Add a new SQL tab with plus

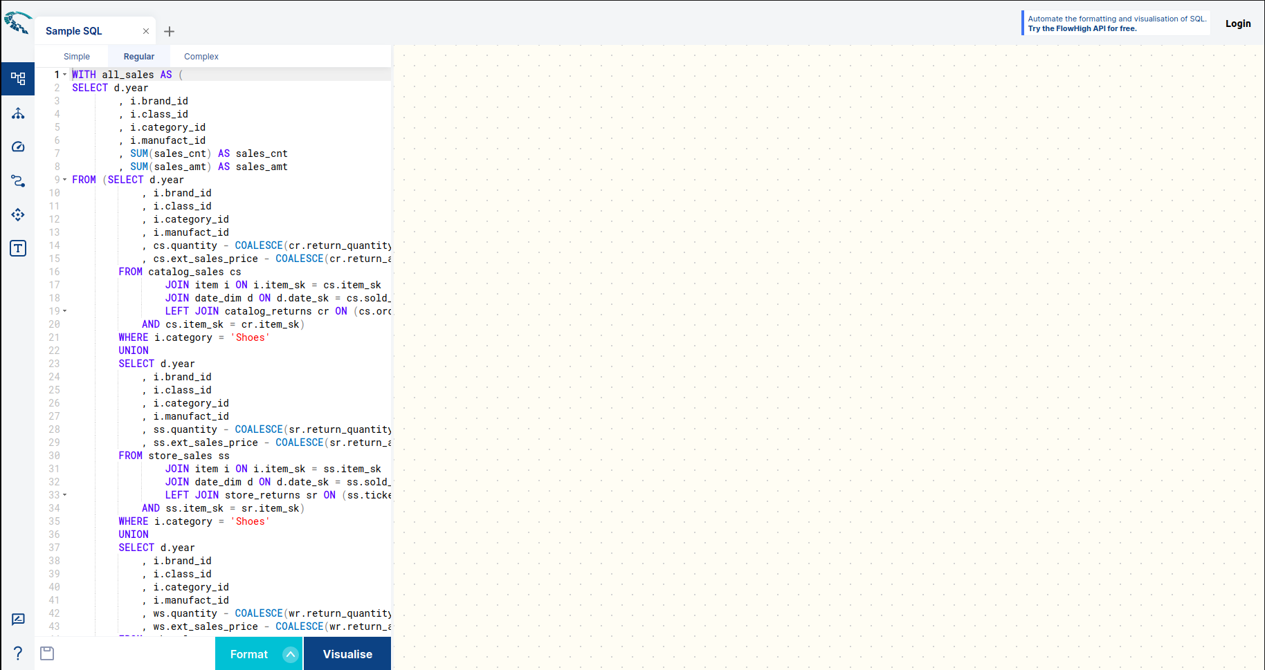[x=169, y=31]
